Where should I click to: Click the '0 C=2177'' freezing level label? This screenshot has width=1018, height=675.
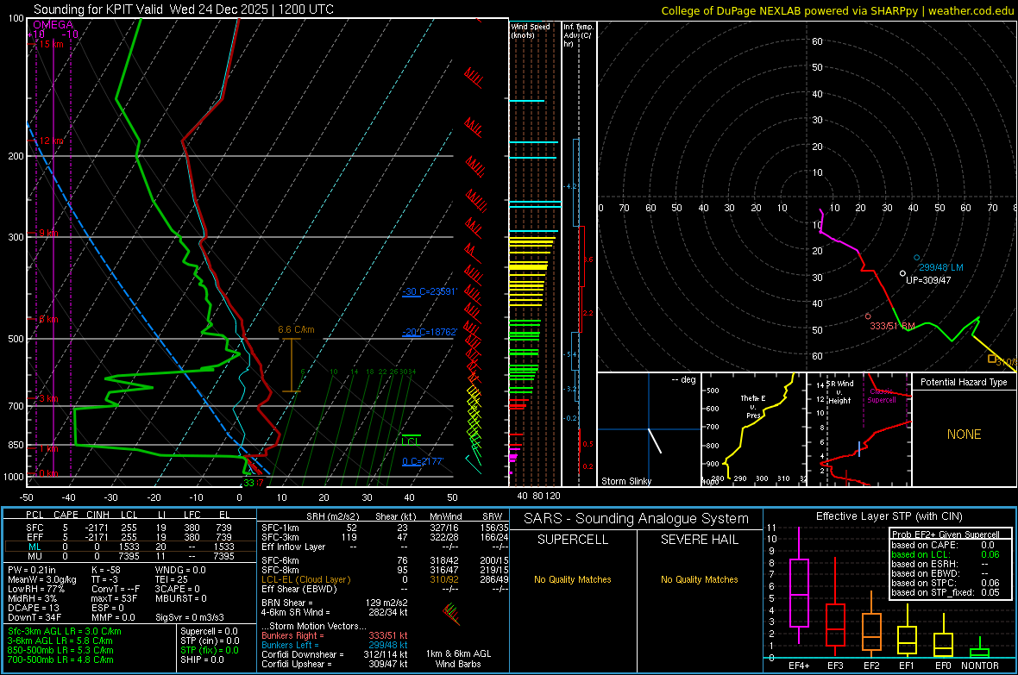click(423, 461)
